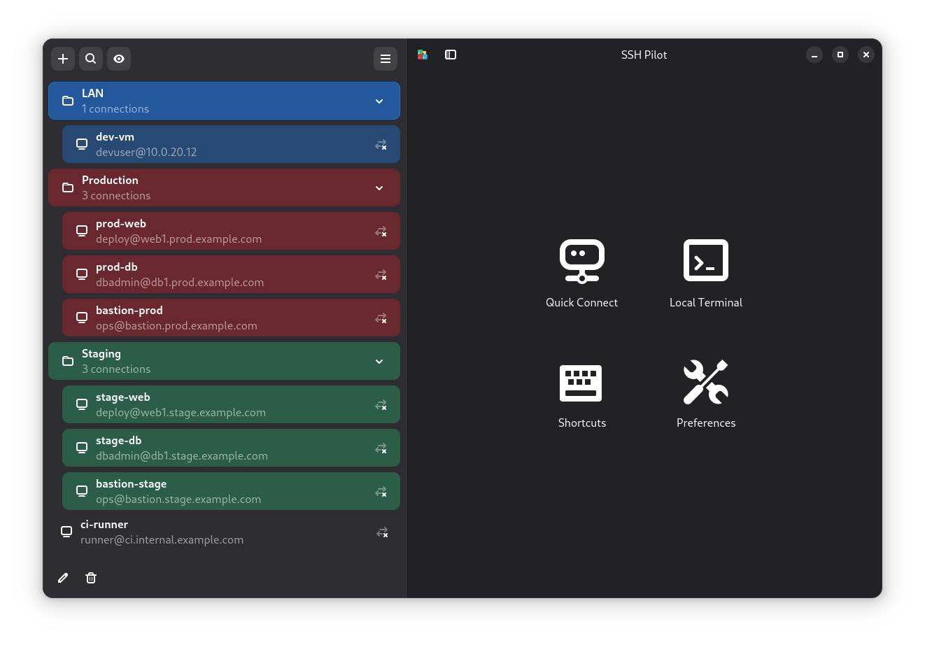Click the add connection plus icon
925x645 pixels.
point(63,59)
